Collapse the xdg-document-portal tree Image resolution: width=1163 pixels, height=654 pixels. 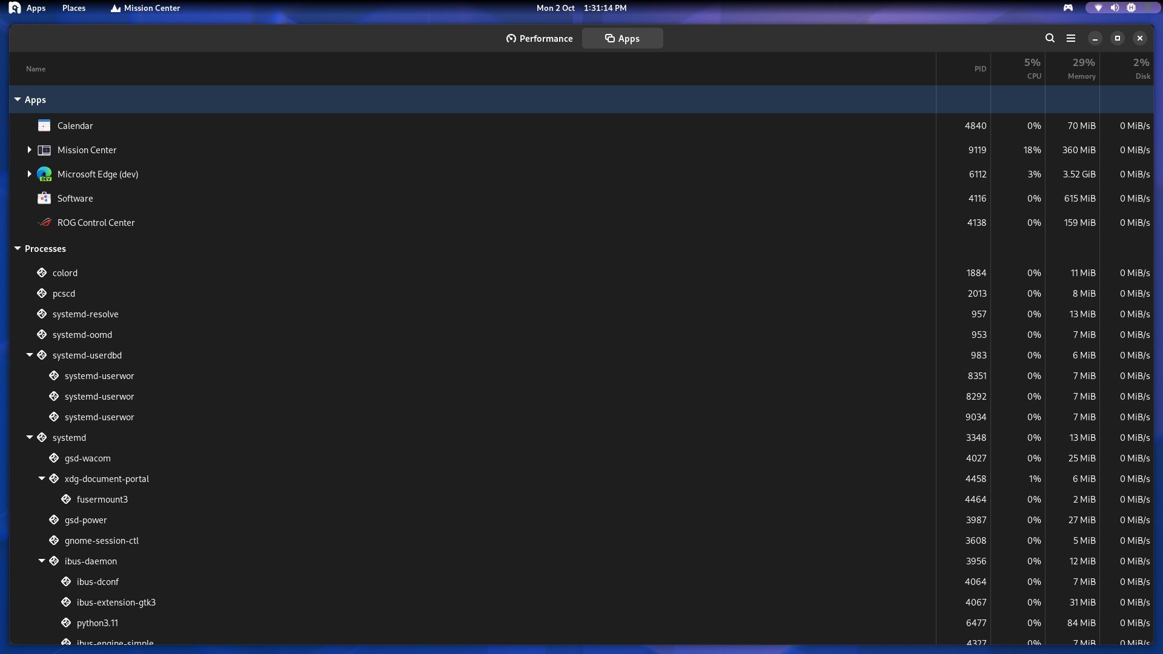(41, 478)
